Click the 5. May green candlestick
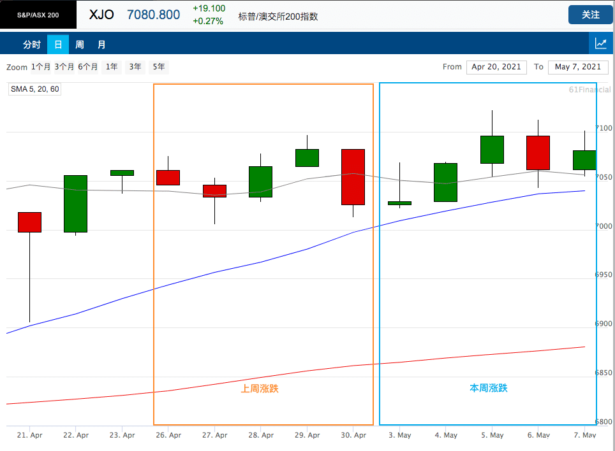The height and width of the screenshot is (451, 615). (493, 150)
